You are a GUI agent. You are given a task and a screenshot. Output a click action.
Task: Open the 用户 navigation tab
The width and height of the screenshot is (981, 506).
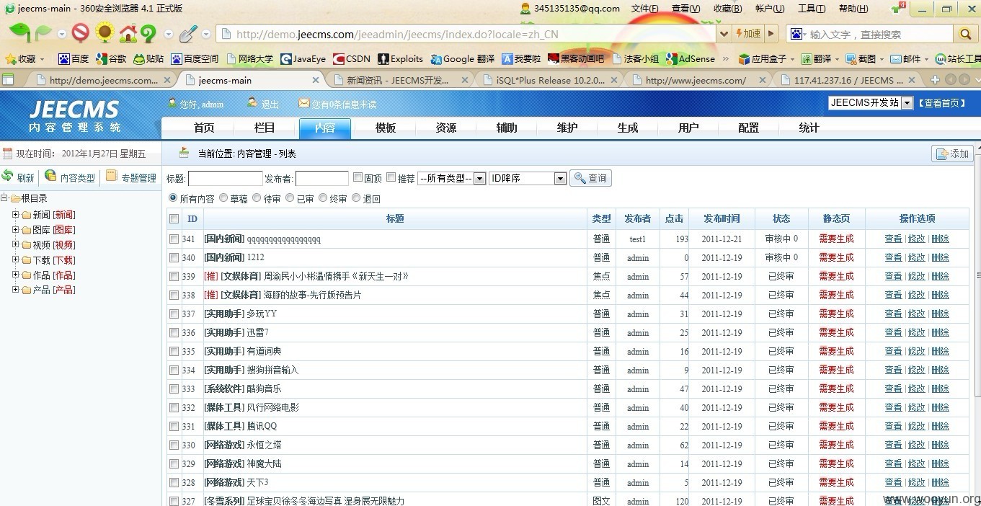tap(688, 128)
